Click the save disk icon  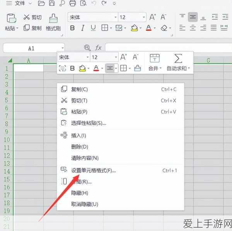52,3
